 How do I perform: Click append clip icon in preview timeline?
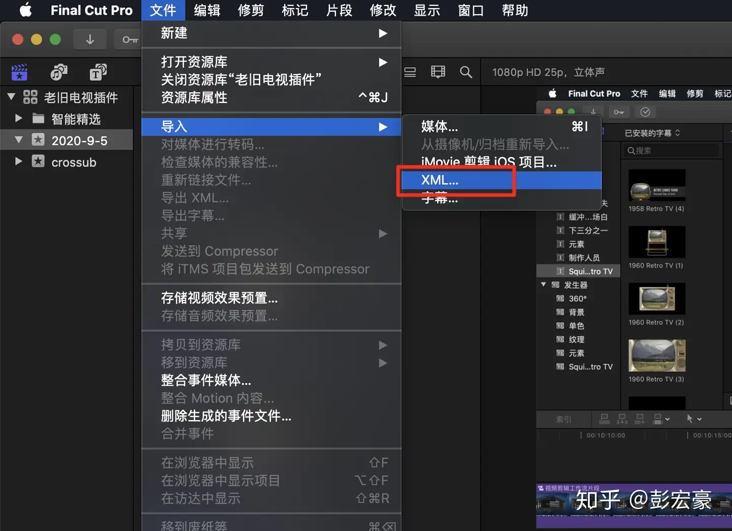coord(640,419)
